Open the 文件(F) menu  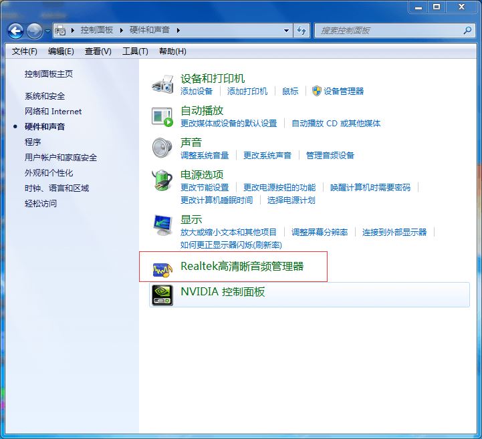[25, 51]
